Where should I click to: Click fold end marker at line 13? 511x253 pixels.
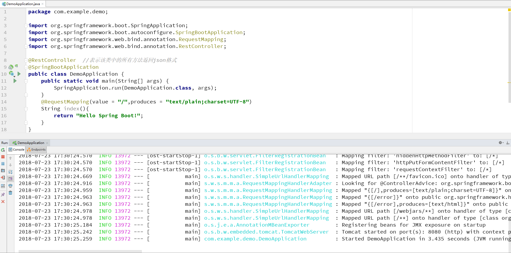[x=26, y=95]
